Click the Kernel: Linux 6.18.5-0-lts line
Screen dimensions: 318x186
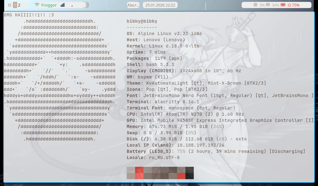(163, 46)
